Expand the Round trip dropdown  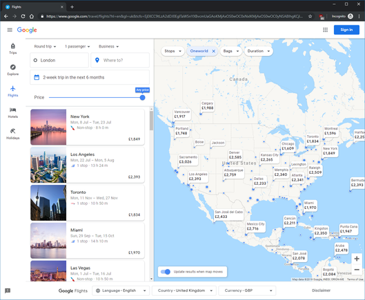pos(45,46)
